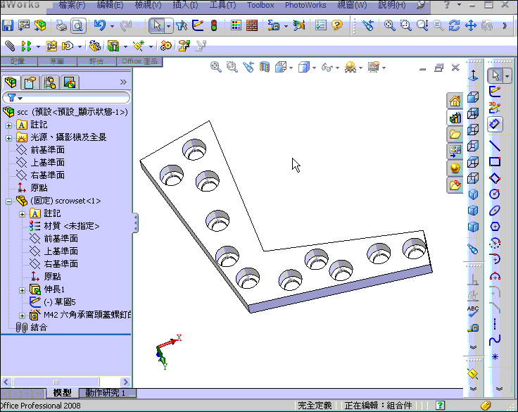The width and height of the screenshot is (518, 412).
Task: Click the gold sphere Appearances task pane icon
Action: [x=455, y=168]
